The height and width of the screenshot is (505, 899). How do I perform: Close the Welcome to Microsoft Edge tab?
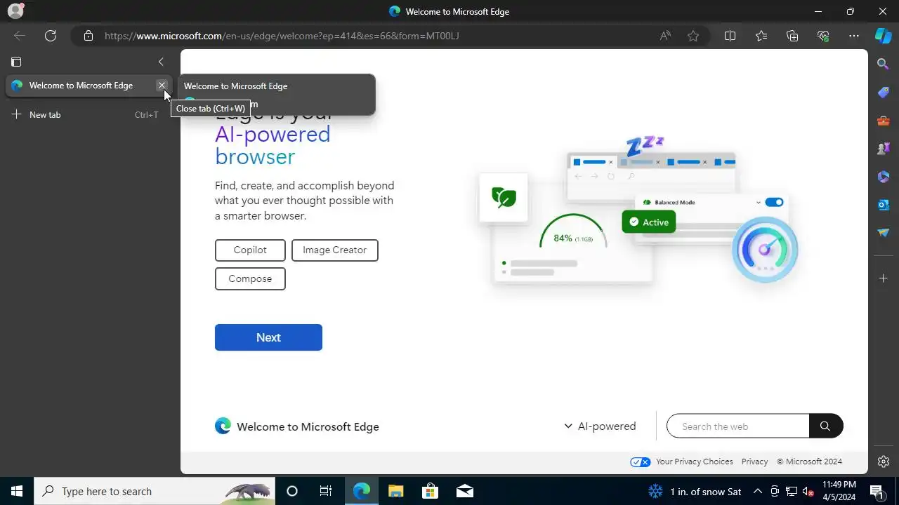(x=162, y=86)
